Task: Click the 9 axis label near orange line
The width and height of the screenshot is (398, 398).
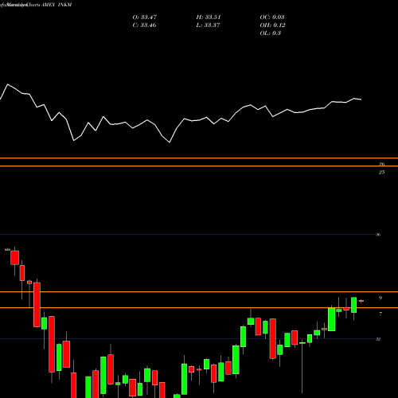Action: tap(380, 298)
